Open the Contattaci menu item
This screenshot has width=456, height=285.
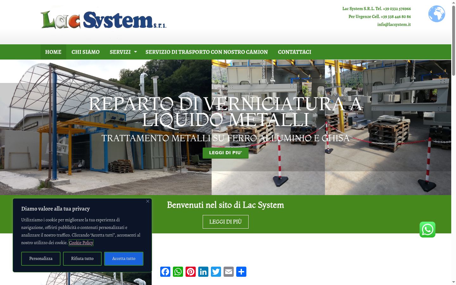coord(294,52)
